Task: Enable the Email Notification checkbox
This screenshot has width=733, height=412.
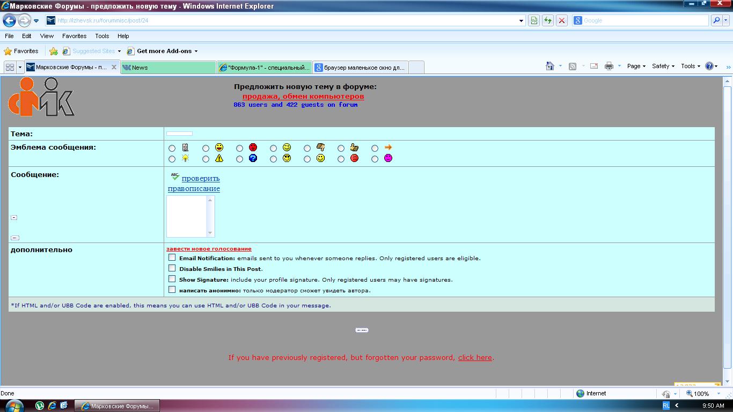Action: coord(172,257)
